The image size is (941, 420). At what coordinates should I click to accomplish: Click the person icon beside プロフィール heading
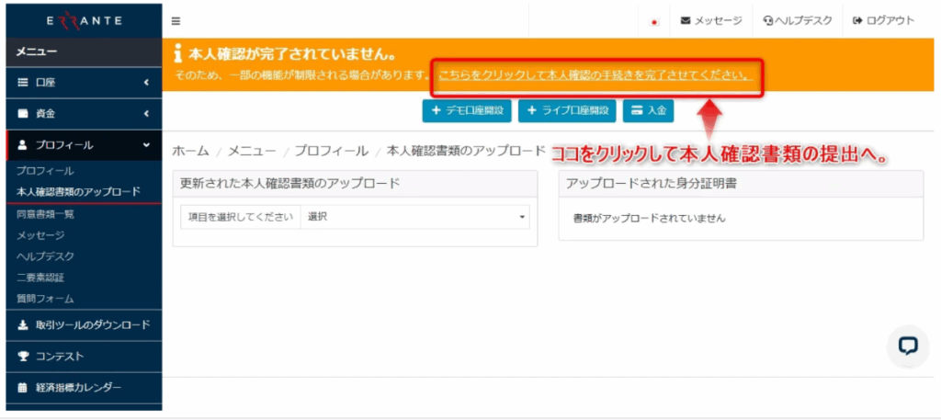(23, 144)
